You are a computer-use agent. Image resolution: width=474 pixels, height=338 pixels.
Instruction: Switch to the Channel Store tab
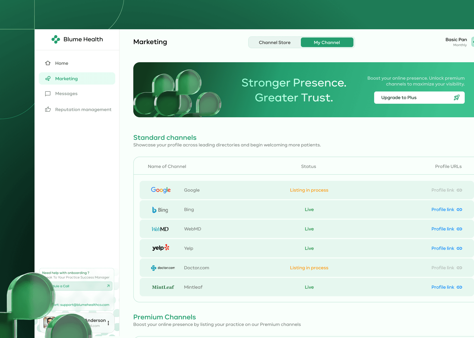[x=275, y=43]
